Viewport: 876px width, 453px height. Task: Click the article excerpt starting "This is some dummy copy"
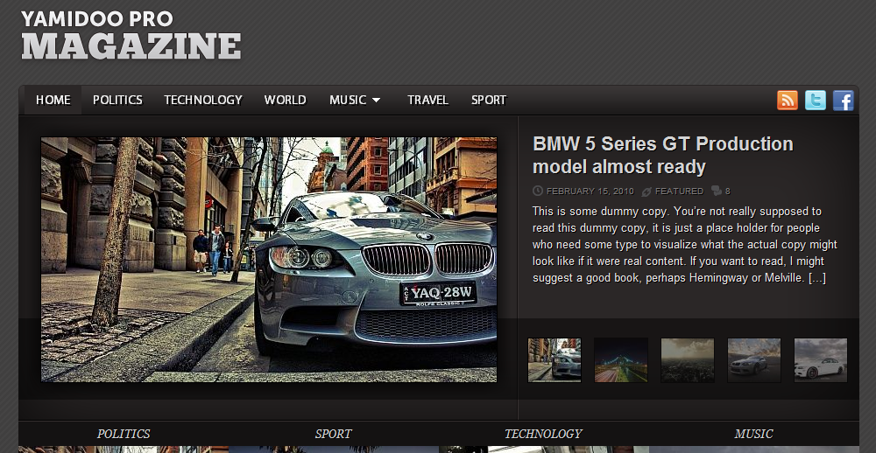tap(685, 244)
